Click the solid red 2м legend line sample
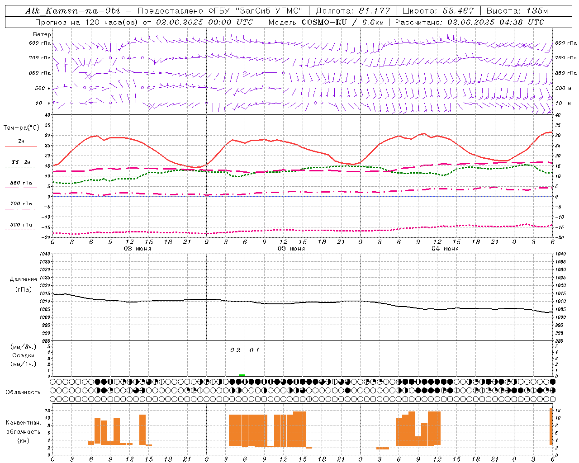Screen dimensions: 579x463 pyautogui.click(x=21, y=146)
